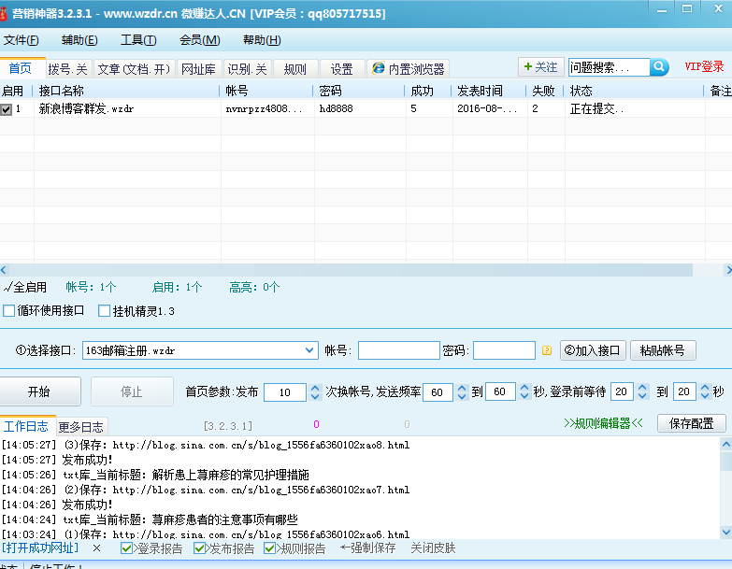
Task: Enable the 循环使用接口 checkbox
Action: click(x=9, y=310)
